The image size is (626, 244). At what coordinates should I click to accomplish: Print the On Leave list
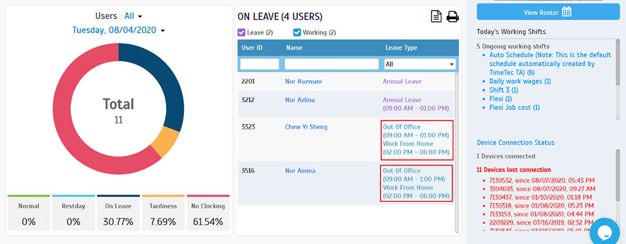(453, 17)
